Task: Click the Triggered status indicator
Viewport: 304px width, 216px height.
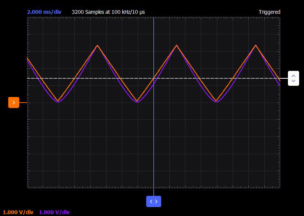Action: pyautogui.click(x=270, y=12)
